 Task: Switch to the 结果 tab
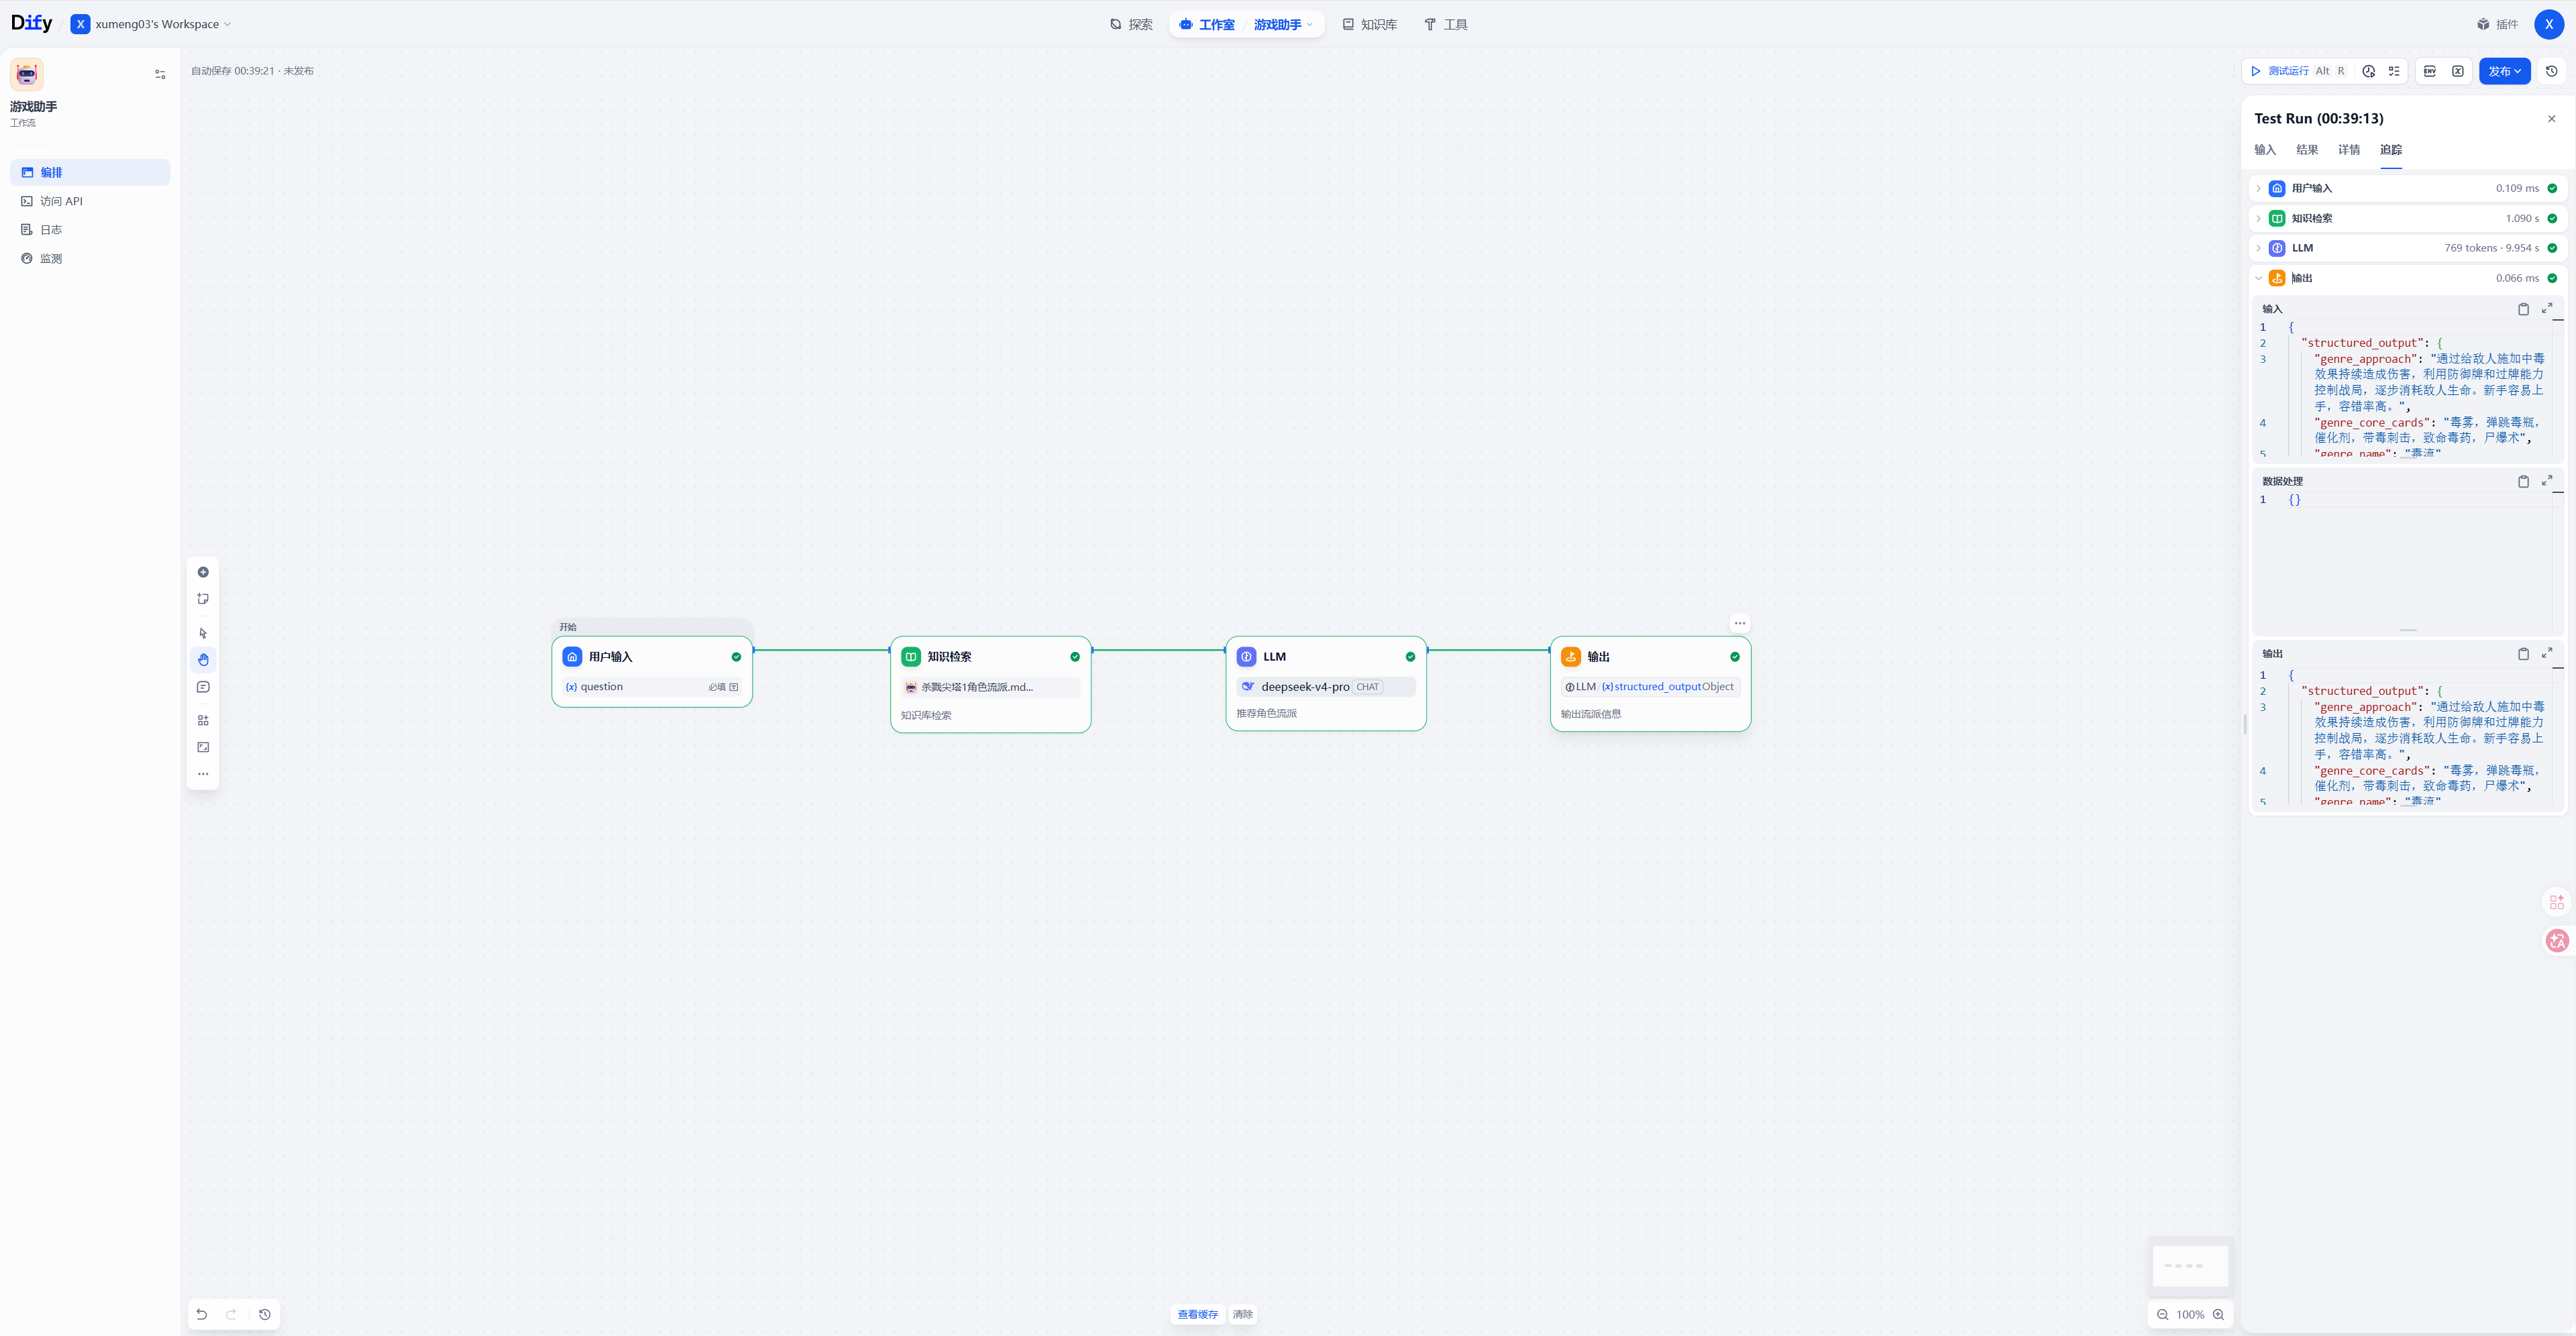(2307, 150)
